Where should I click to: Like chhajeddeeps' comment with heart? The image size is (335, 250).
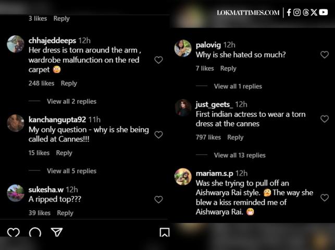(158, 60)
